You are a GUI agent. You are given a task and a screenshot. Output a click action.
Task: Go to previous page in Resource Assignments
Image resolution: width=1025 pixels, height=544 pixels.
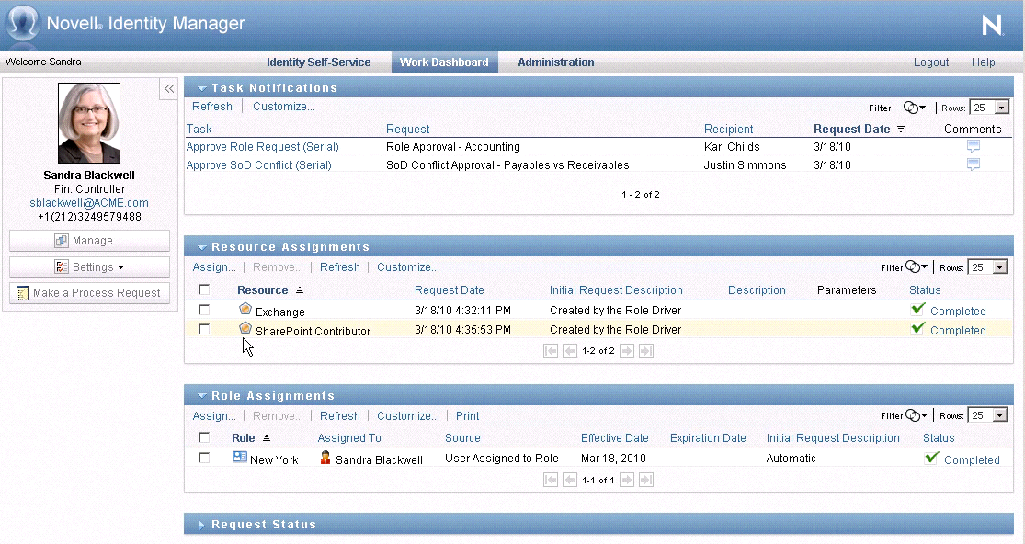[570, 351]
